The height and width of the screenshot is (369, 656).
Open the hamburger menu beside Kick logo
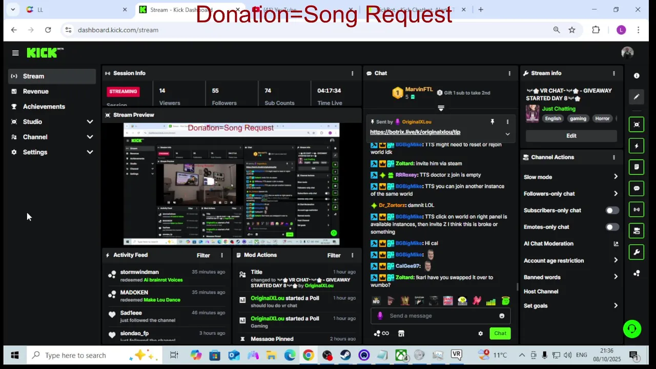click(x=15, y=53)
